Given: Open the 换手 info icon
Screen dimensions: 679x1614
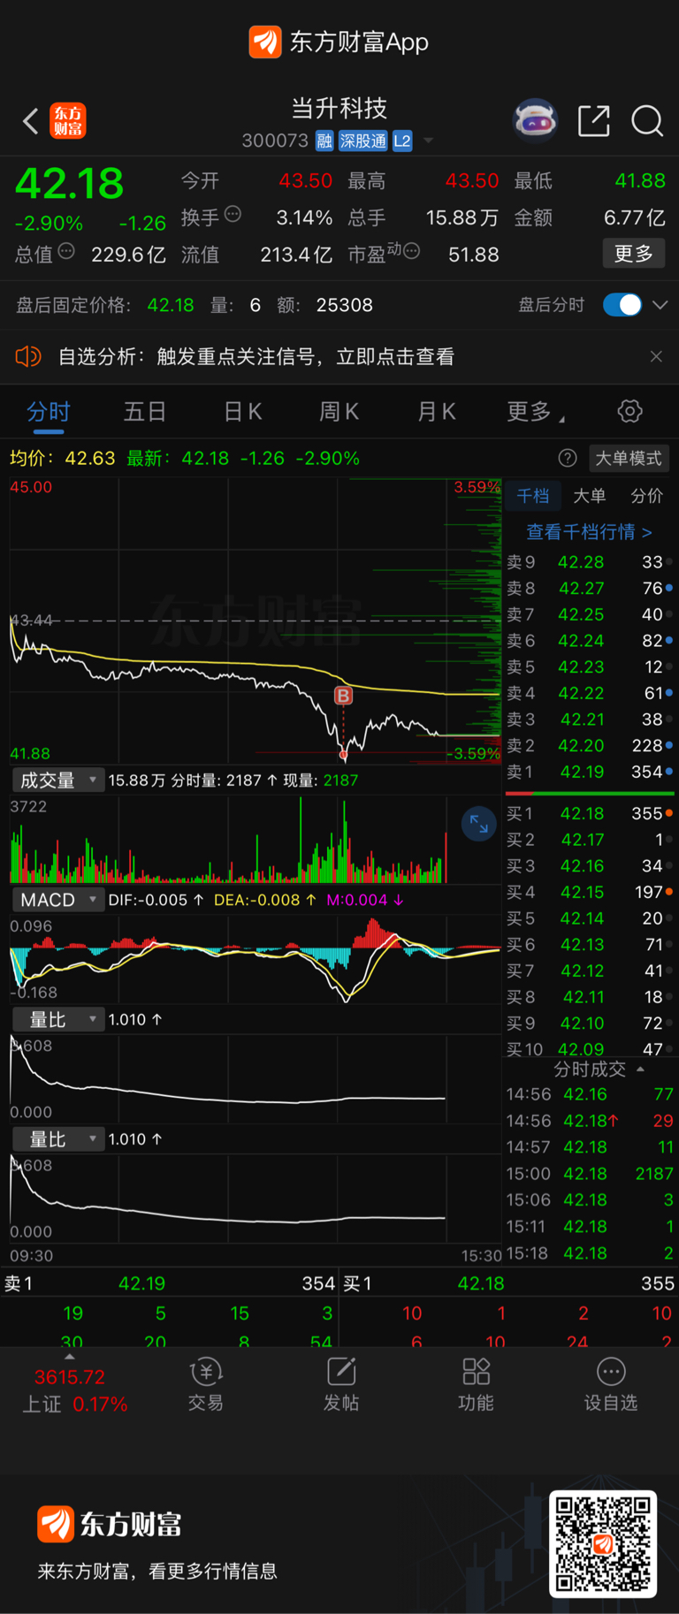Looking at the screenshot, I should click(233, 214).
